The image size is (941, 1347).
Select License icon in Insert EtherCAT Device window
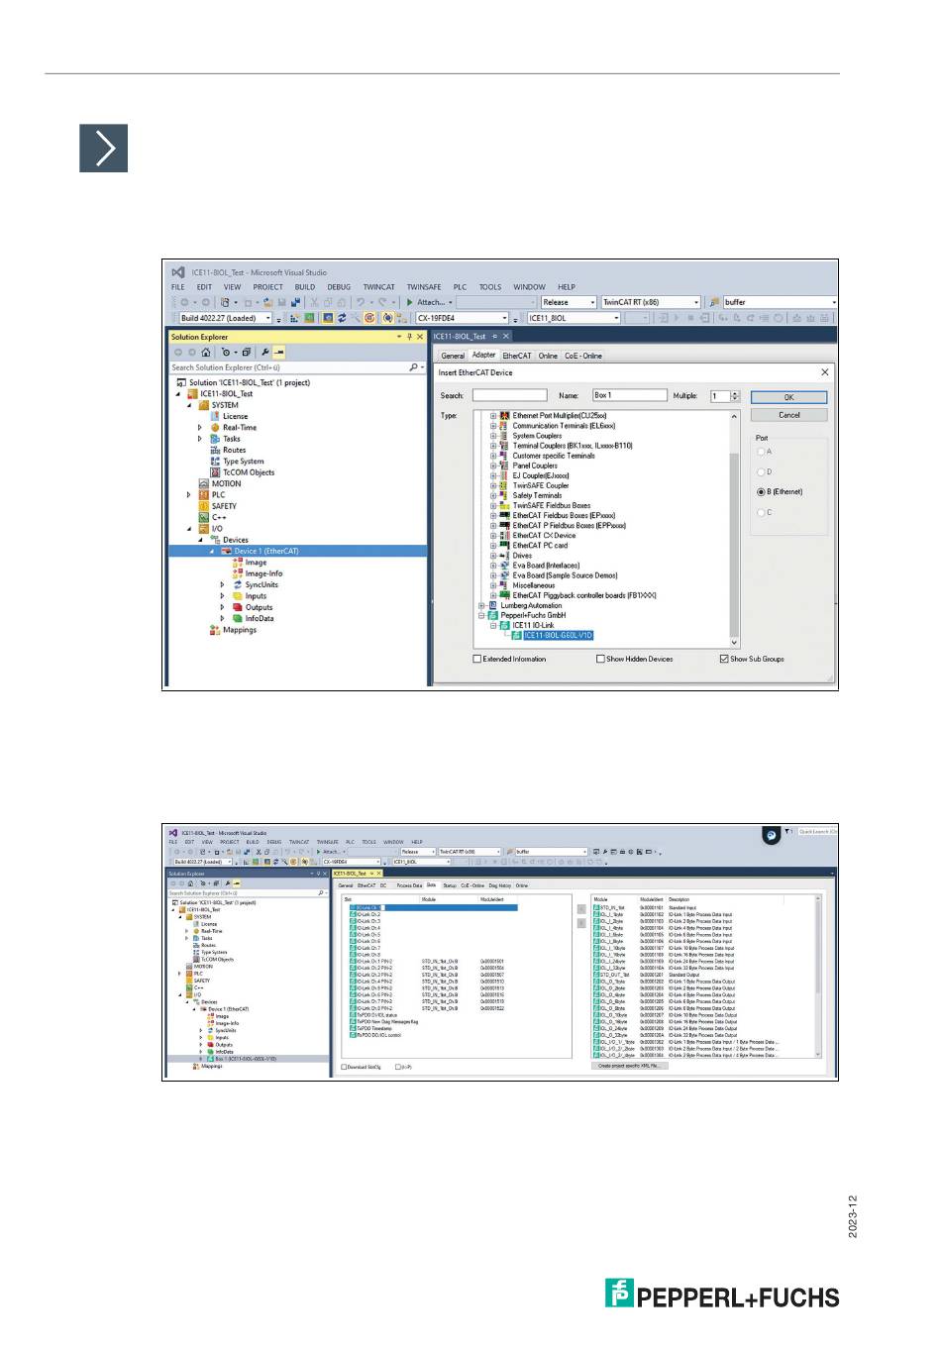click(215, 416)
